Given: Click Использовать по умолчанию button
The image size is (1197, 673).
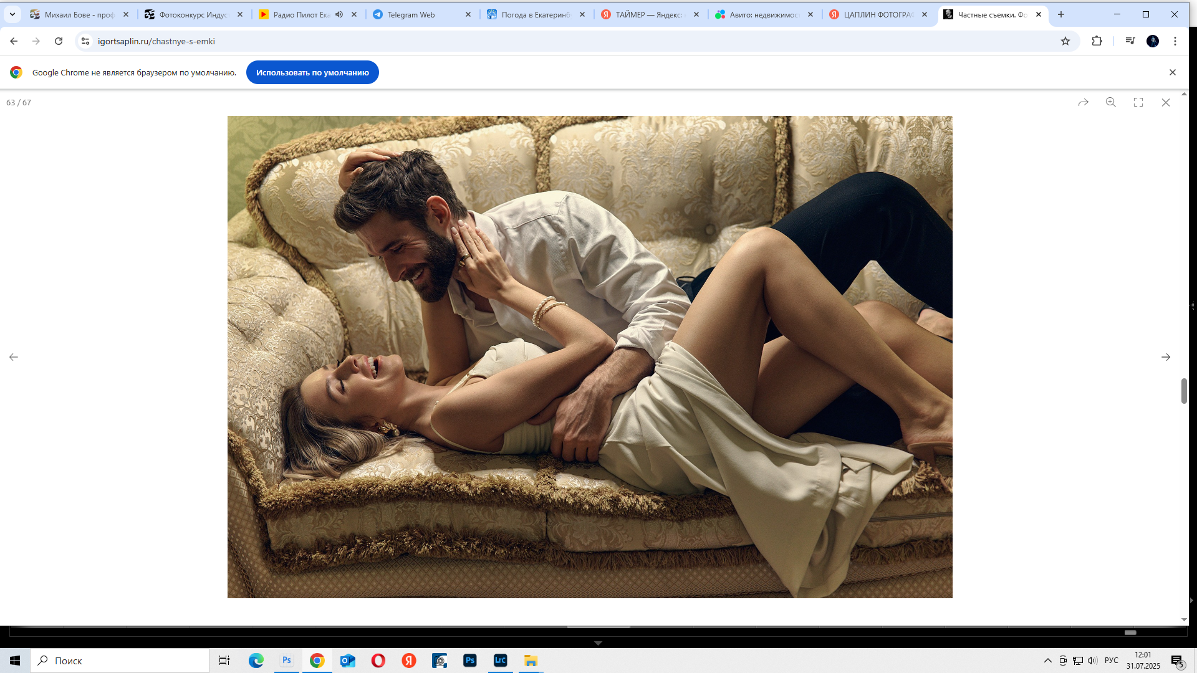Looking at the screenshot, I should [312, 72].
